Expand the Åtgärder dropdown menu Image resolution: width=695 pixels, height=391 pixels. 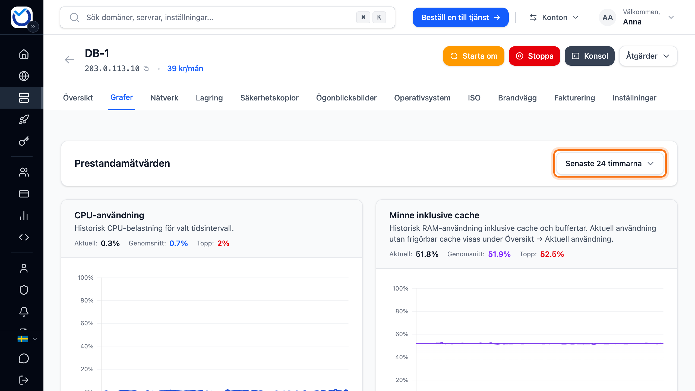(648, 56)
